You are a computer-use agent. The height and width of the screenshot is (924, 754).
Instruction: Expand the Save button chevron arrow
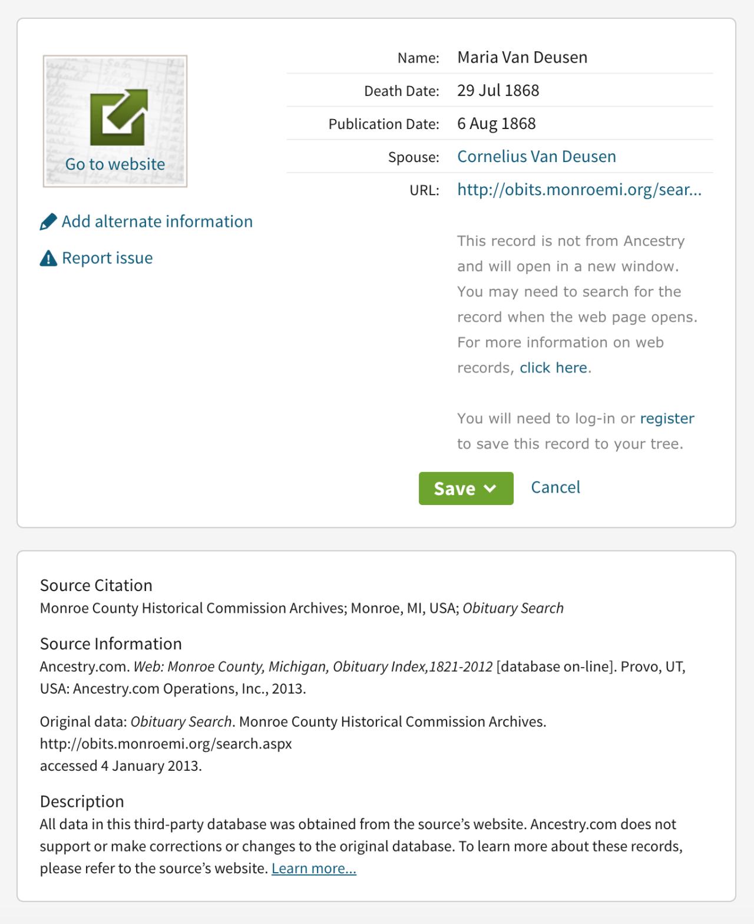tap(490, 489)
